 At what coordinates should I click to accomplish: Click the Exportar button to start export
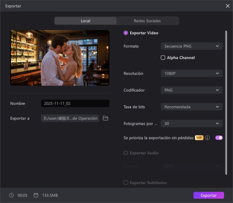coord(209,195)
